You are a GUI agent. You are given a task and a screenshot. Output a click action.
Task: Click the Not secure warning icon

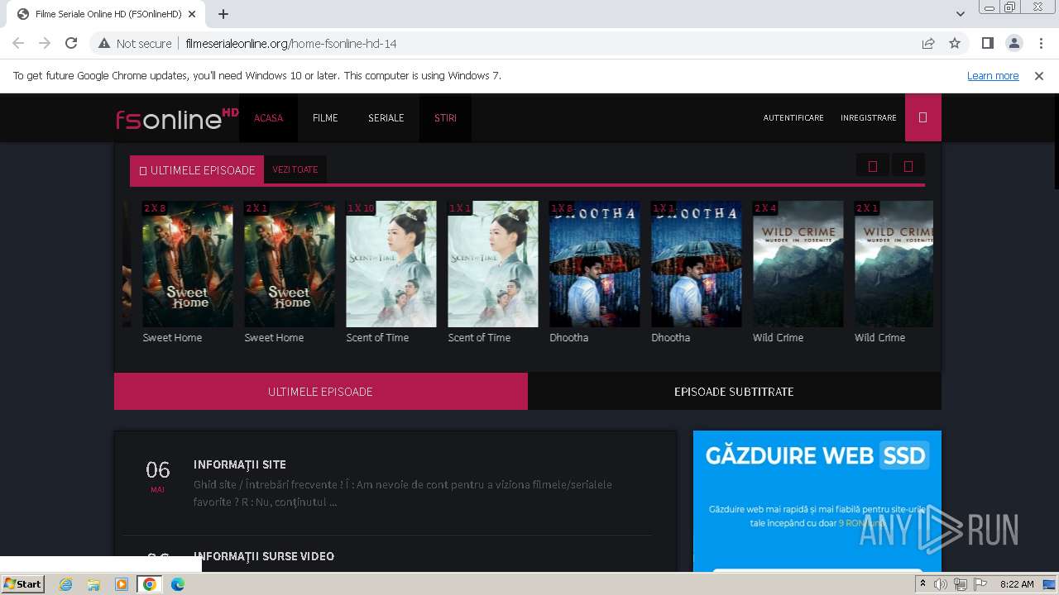point(104,43)
